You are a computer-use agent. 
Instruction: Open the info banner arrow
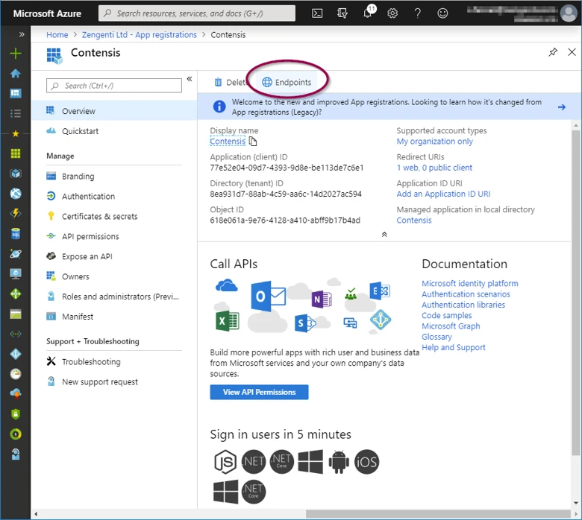562,107
